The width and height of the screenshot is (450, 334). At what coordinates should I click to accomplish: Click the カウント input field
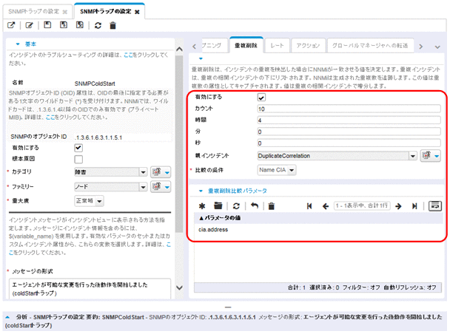pyautogui.click(x=349, y=109)
